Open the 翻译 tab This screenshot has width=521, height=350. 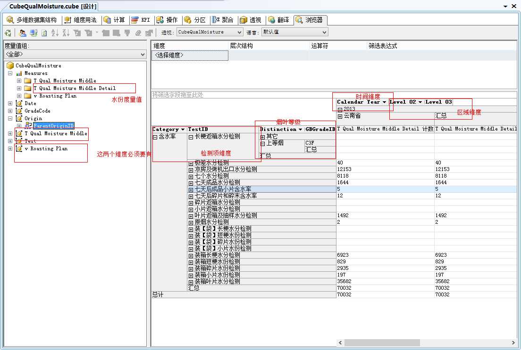click(x=279, y=20)
